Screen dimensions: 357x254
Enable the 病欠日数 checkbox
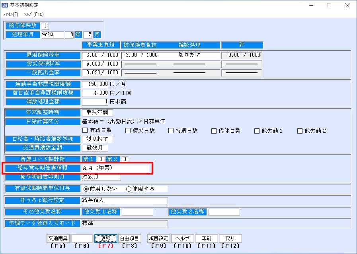[x=128, y=131]
